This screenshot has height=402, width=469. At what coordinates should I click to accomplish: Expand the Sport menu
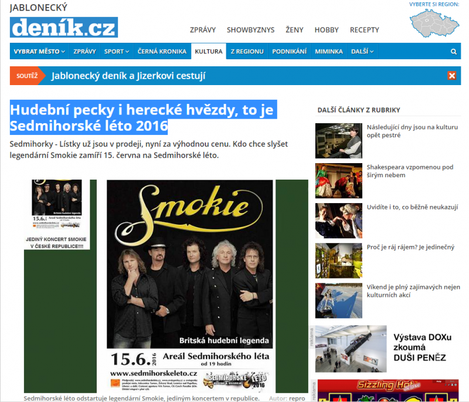tap(117, 51)
